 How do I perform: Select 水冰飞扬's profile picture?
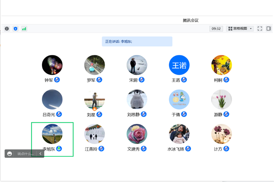(x=179, y=134)
